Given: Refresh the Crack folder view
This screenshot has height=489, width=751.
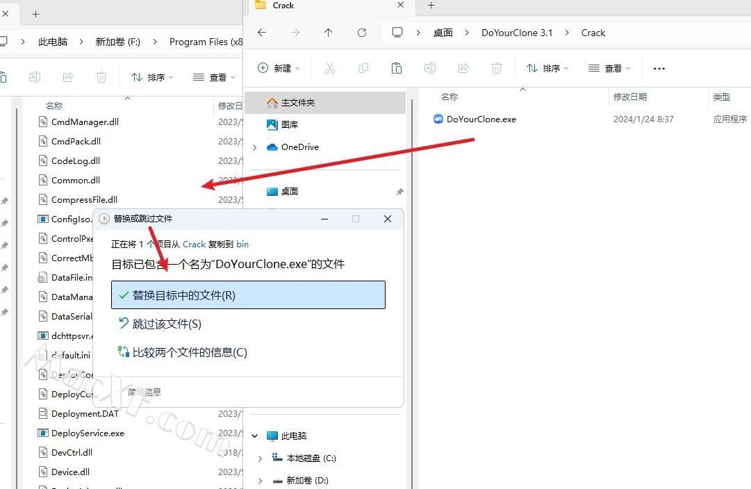Looking at the screenshot, I should point(362,33).
